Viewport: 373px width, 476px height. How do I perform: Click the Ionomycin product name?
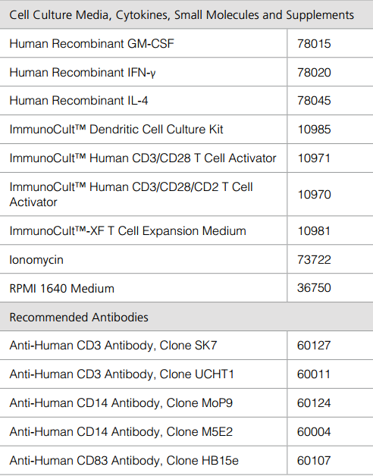click(36, 260)
